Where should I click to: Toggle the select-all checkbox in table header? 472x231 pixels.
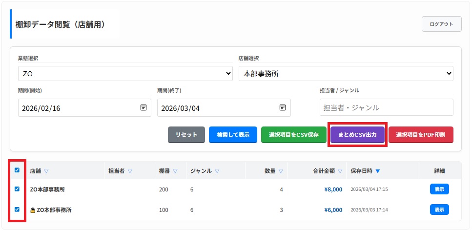tap(17, 170)
